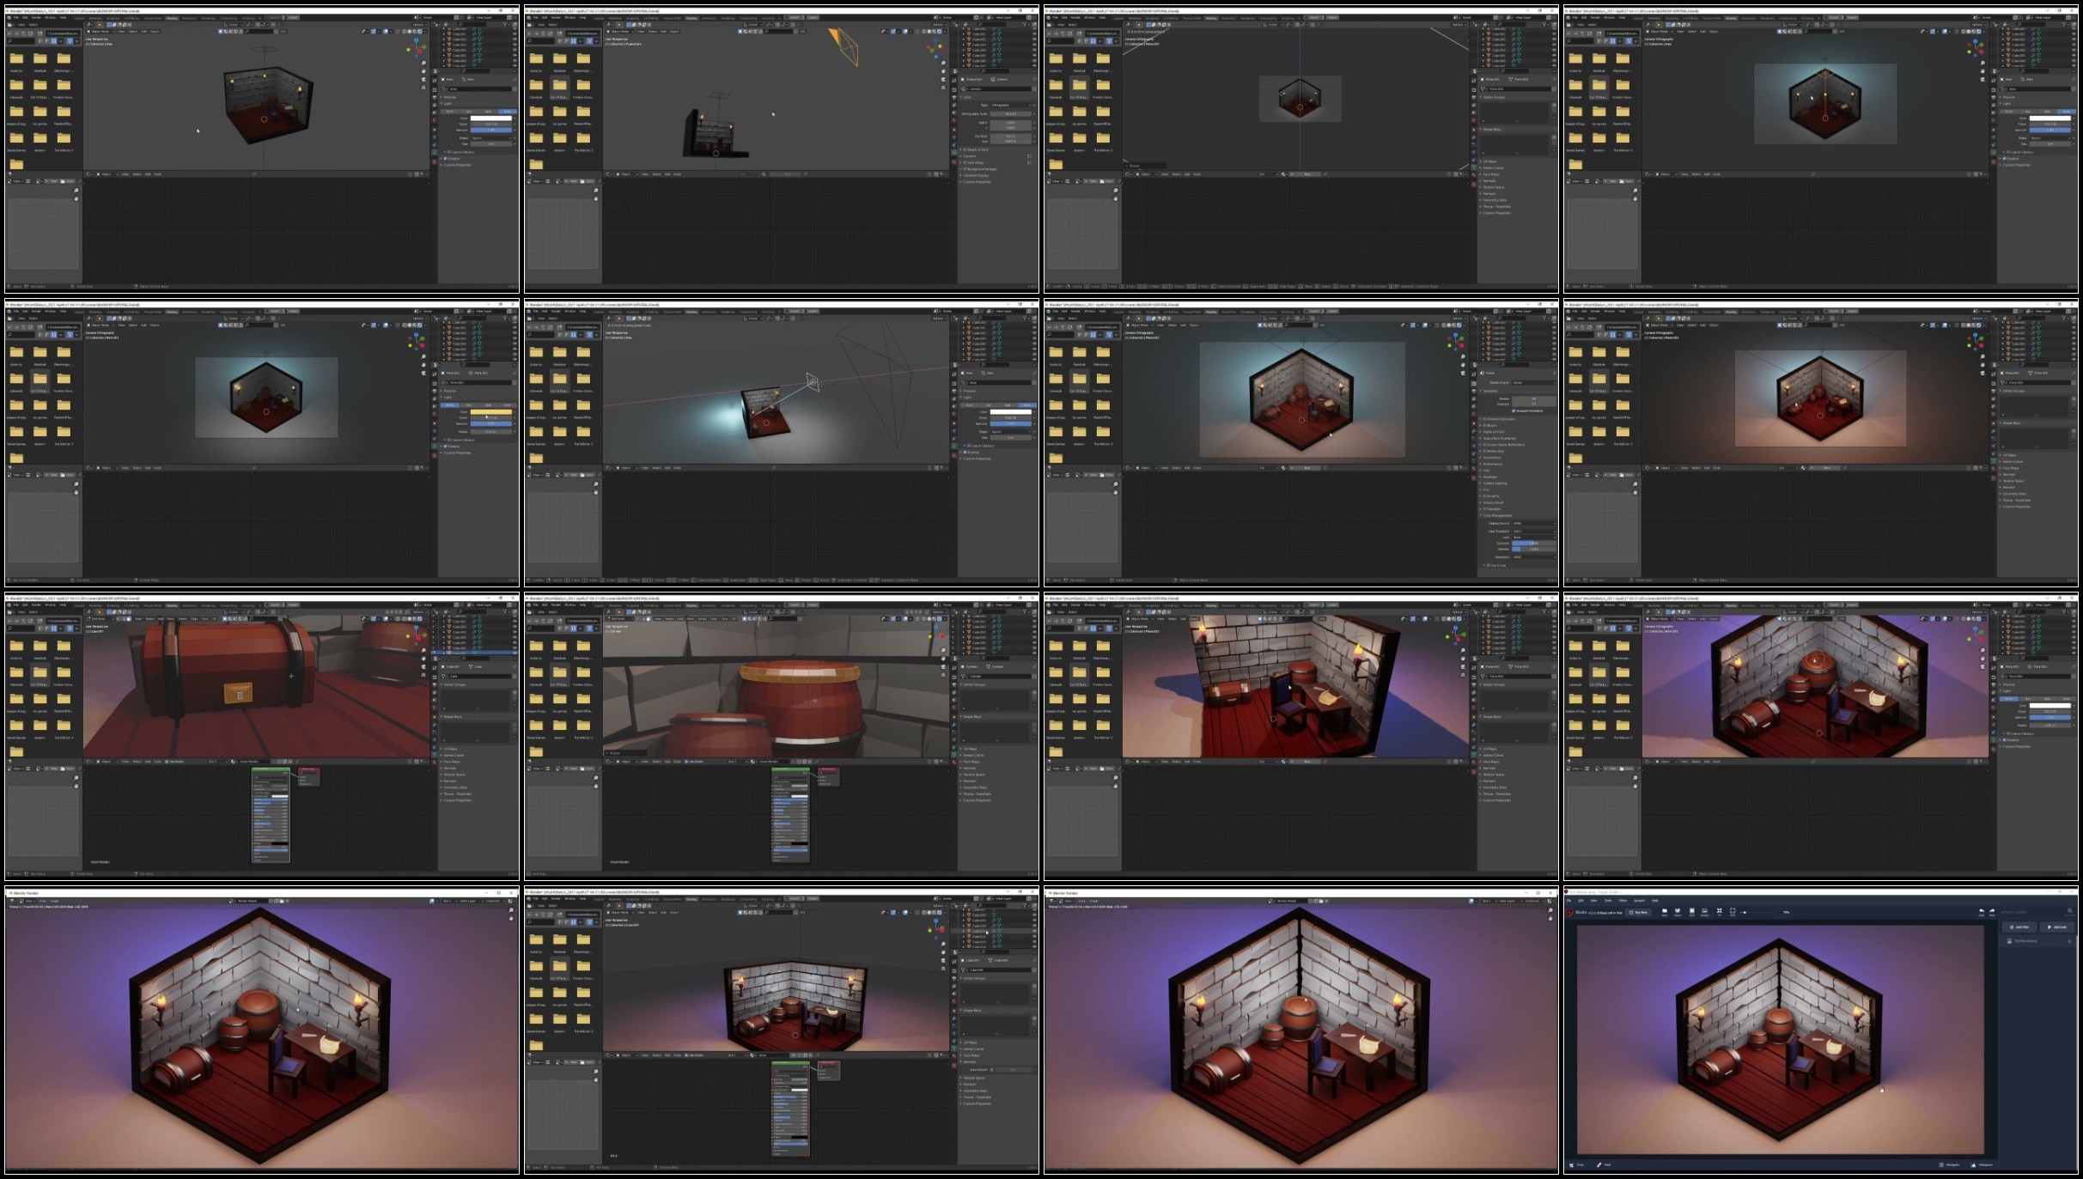Viewport: 2083px width, 1179px height.
Task: Click the Buy Now button
Action: 1638,912
